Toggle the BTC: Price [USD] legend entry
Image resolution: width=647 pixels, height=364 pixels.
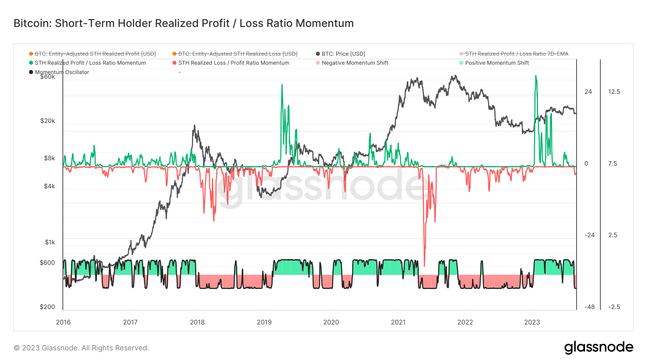pyautogui.click(x=343, y=54)
